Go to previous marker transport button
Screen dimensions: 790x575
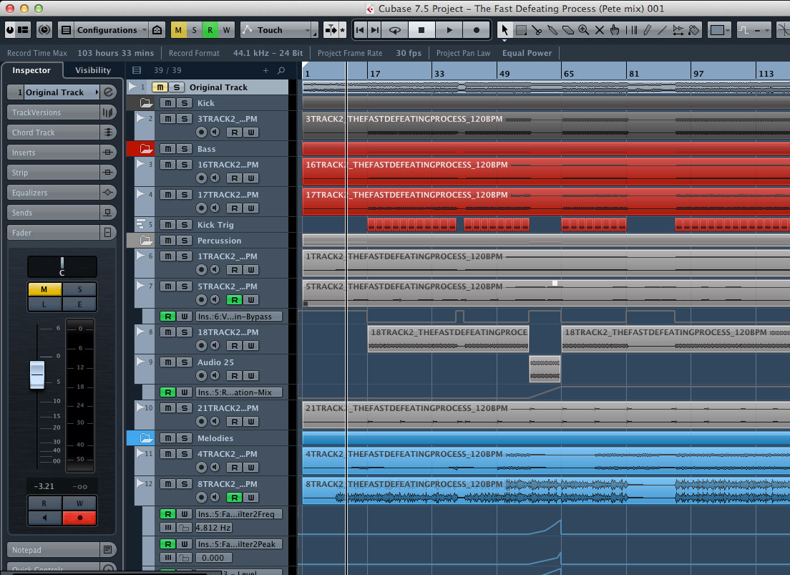pyautogui.click(x=360, y=30)
